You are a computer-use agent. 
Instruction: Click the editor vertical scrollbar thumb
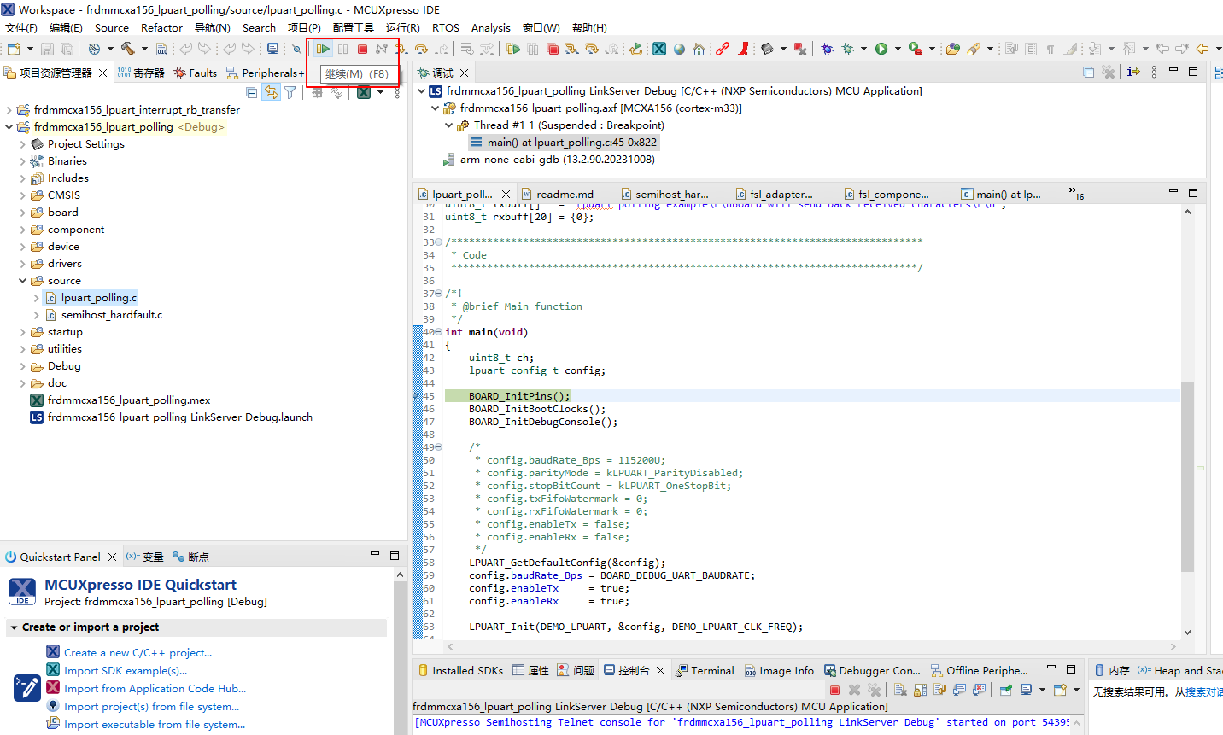[x=1187, y=476]
